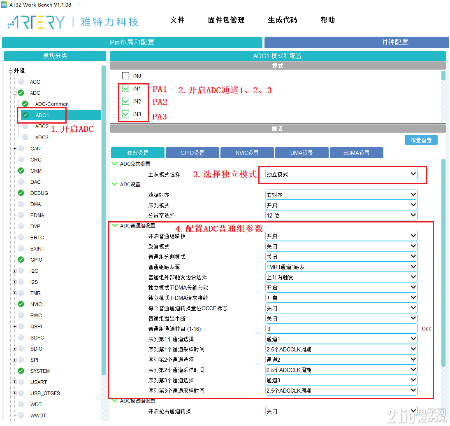Uncheck the IN1 channel checkbox
The height and width of the screenshot is (426, 450).
126,89
